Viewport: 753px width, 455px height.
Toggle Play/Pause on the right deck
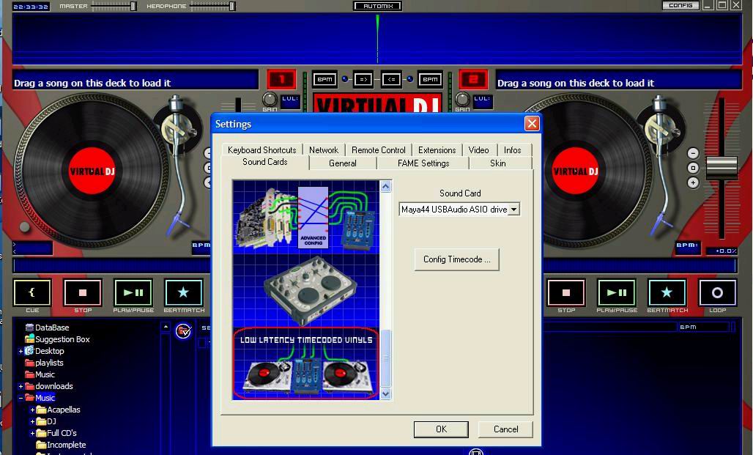pos(617,292)
